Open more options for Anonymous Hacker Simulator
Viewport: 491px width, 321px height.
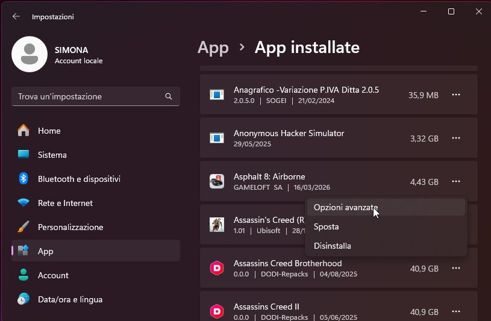tap(456, 138)
